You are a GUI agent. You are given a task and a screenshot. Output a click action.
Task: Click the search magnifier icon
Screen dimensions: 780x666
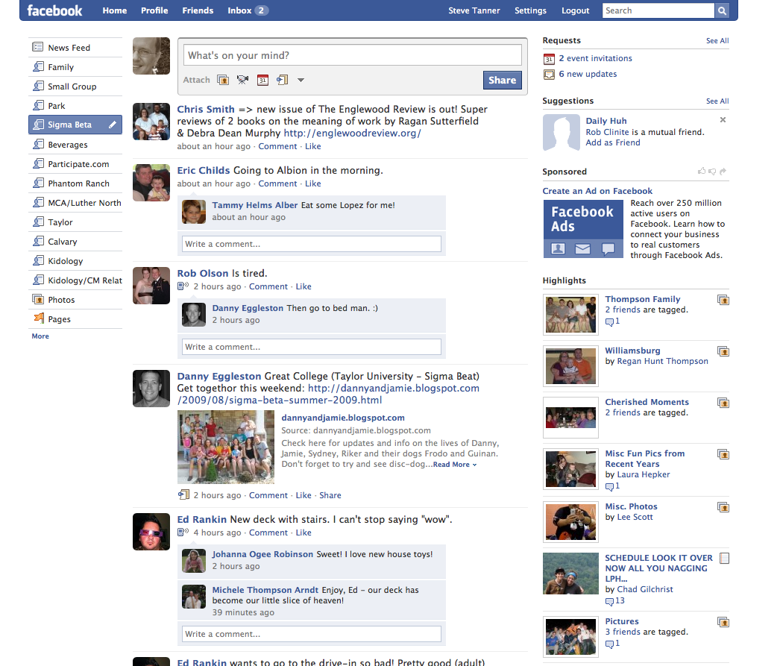pyautogui.click(x=722, y=10)
